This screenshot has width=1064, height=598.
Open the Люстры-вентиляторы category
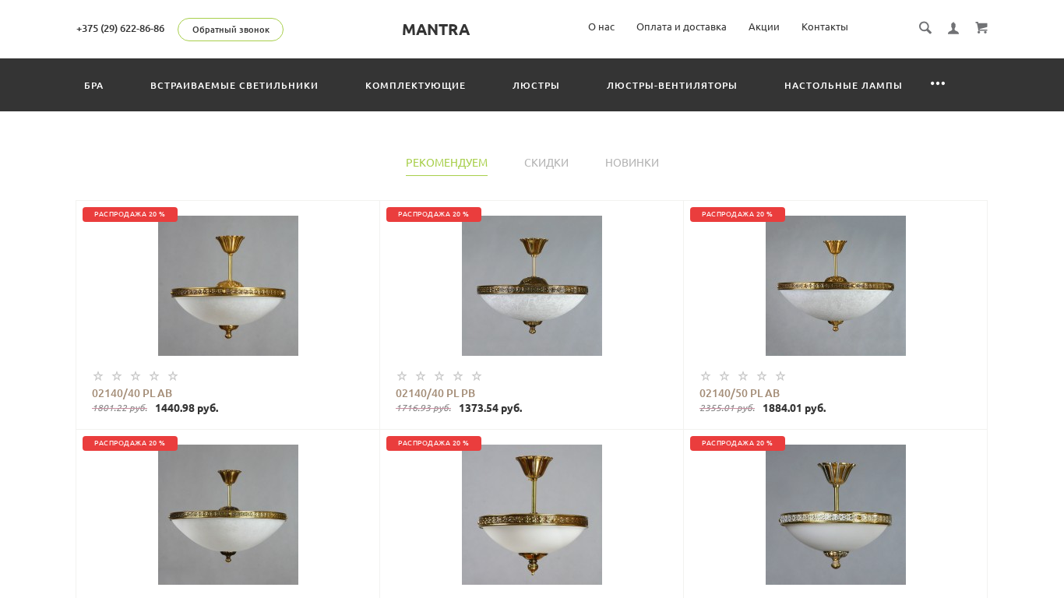click(671, 86)
